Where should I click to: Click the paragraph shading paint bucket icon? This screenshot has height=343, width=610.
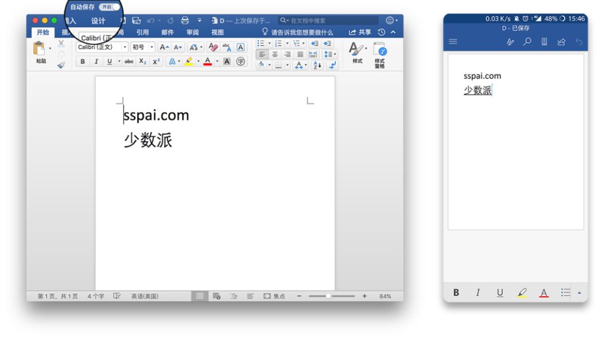click(x=262, y=65)
